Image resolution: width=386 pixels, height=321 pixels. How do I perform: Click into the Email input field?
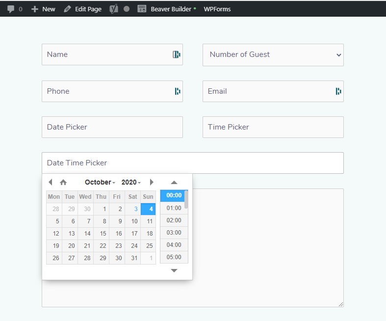tap(273, 91)
